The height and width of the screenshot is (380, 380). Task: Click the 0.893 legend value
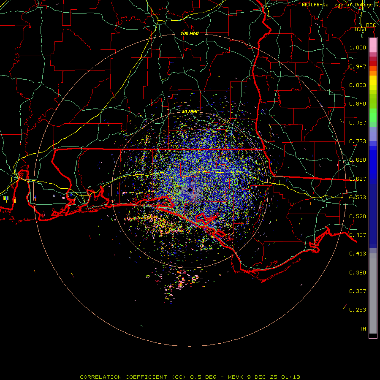pyautogui.click(x=358, y=85)
